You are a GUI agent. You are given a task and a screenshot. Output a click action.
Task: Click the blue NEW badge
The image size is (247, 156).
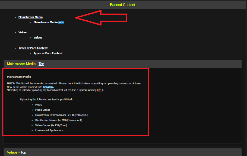coord(61,22)
